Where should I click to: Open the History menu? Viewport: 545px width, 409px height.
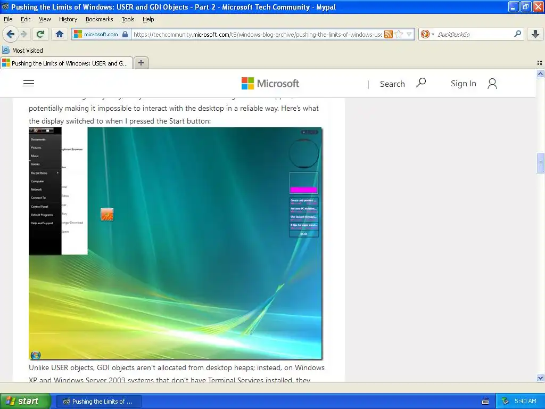[x=68, y=19]
